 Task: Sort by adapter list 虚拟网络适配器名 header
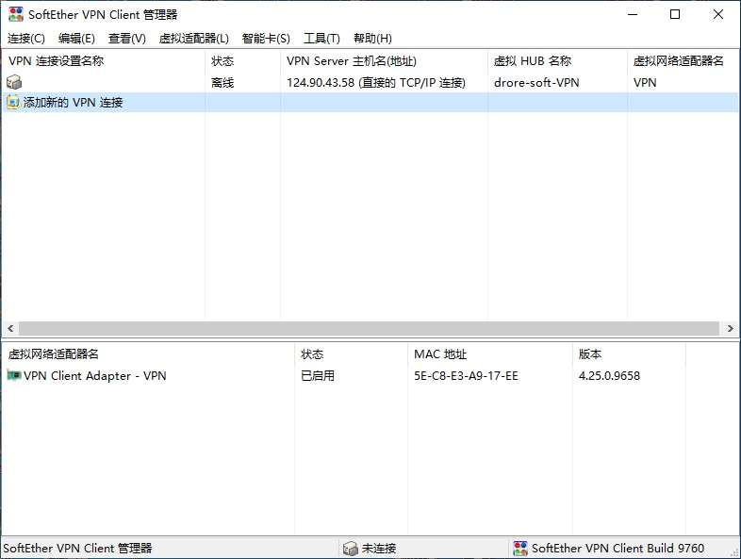148,353
